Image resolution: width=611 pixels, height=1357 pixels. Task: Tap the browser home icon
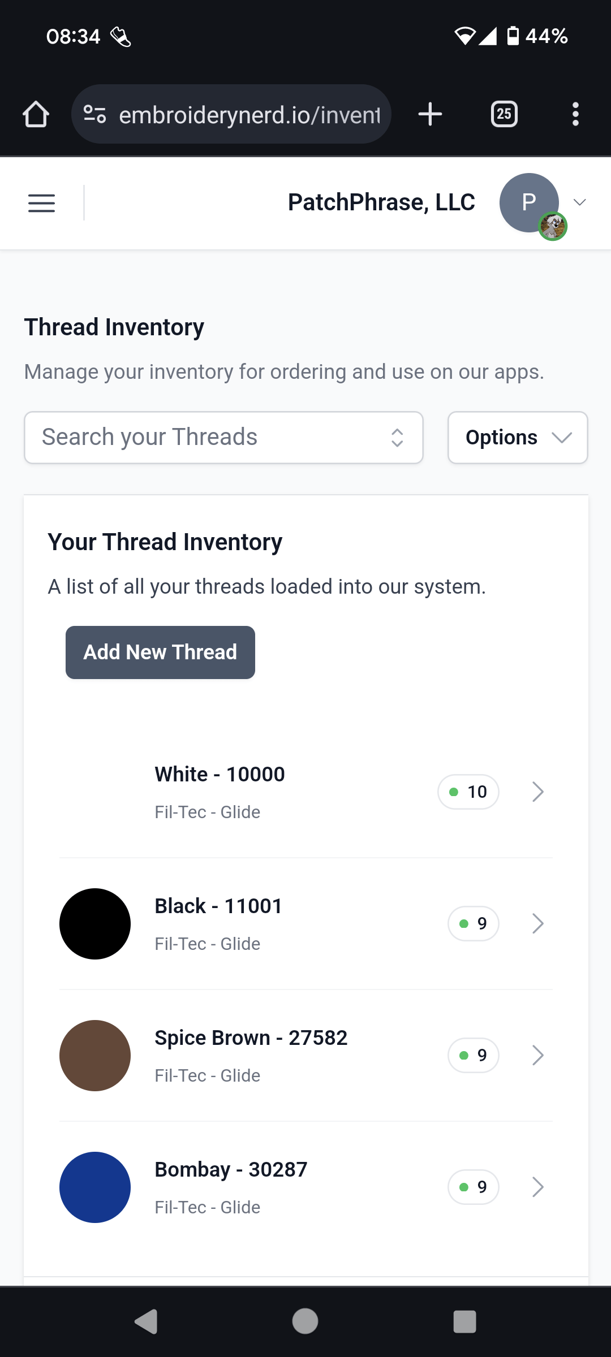[36, 114]
